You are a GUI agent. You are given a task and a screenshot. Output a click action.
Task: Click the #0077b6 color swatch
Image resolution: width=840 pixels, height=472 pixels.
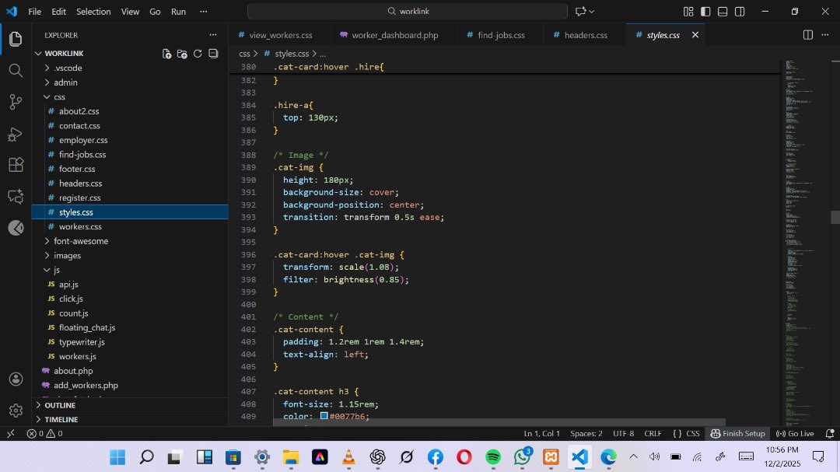click(x=323, y=416)
